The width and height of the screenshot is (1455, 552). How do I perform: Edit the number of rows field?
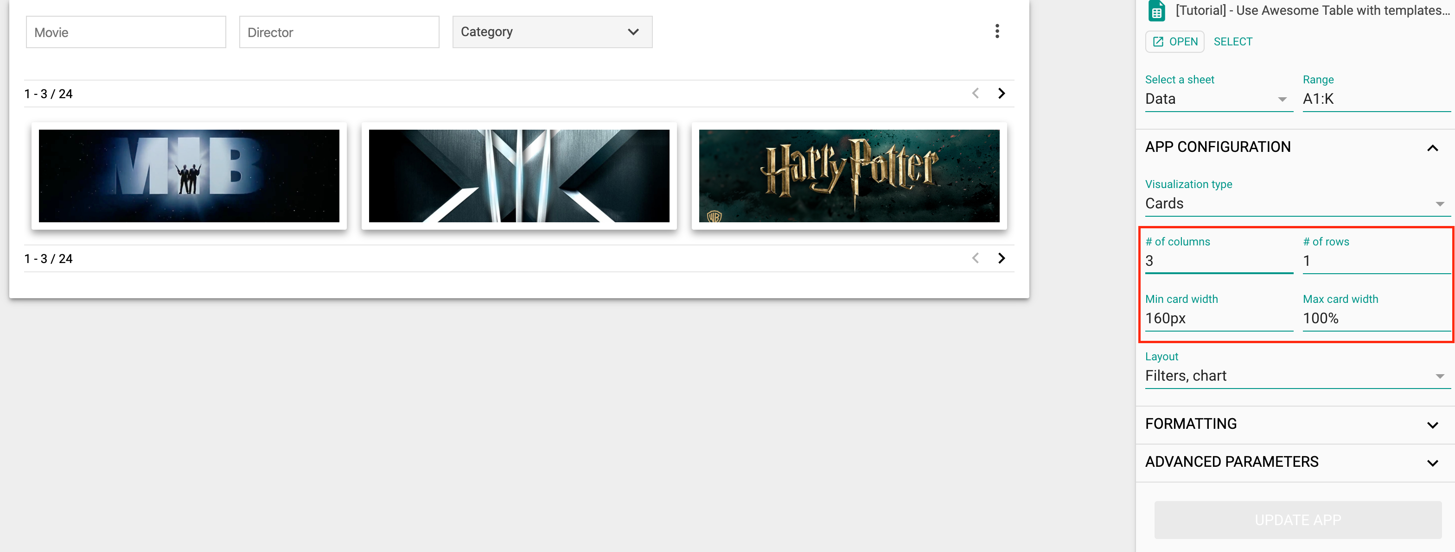tap(1377, 261)
